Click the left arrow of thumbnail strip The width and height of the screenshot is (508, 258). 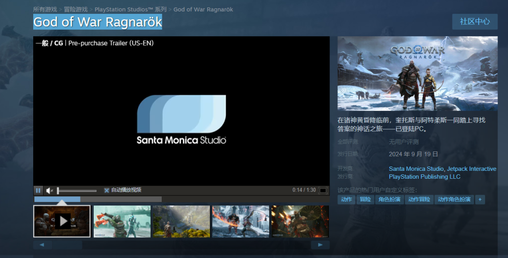[42, 245]
